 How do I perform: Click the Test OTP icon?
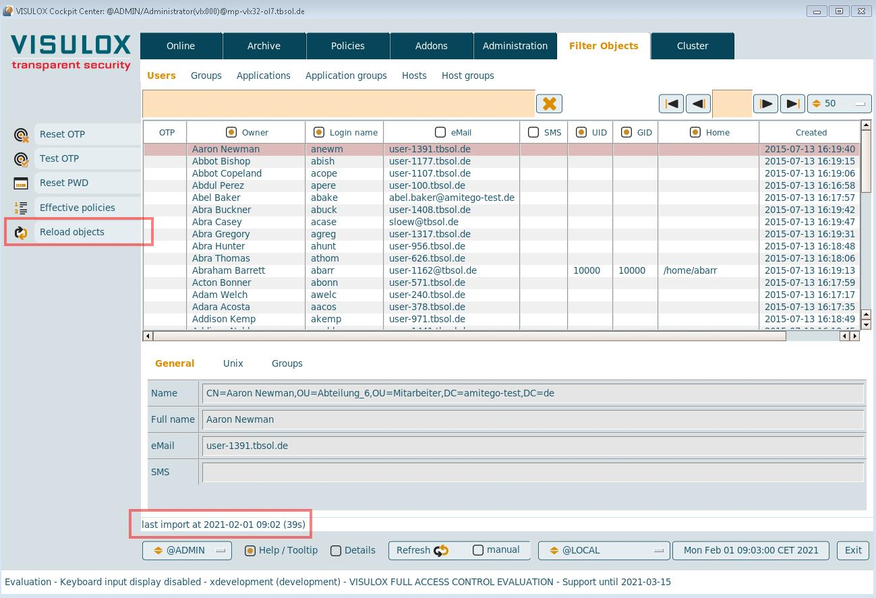(21, 159)
